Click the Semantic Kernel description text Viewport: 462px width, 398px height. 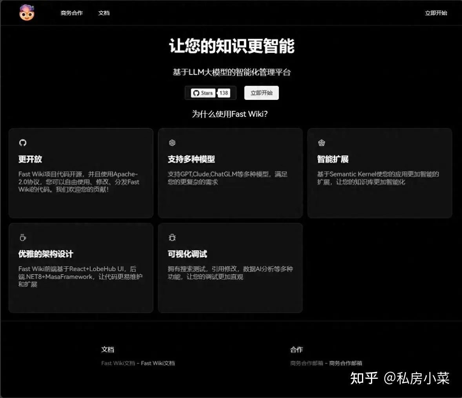click(378, 178)
